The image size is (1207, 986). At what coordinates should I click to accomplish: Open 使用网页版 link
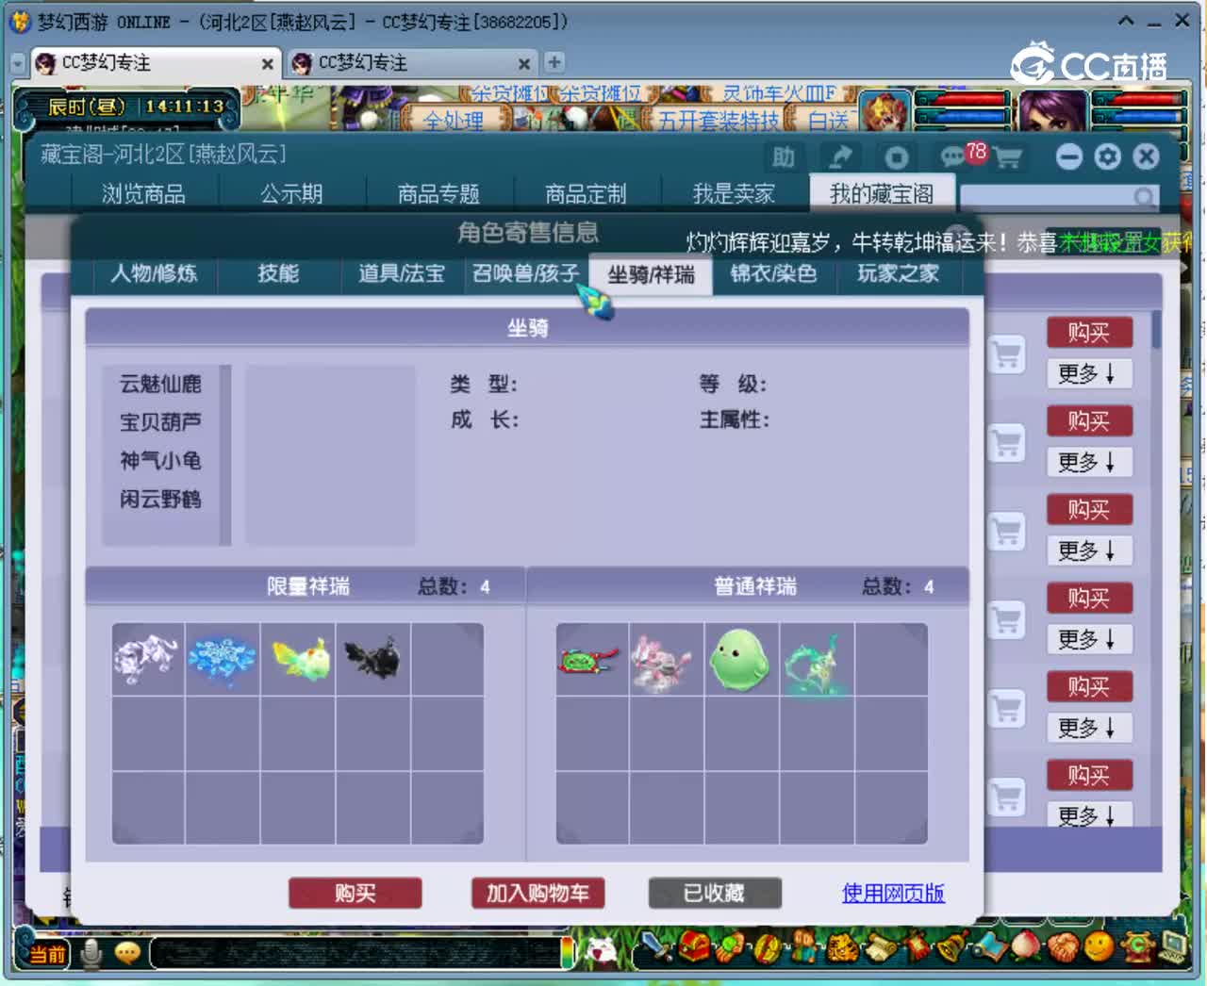[893, 893]
